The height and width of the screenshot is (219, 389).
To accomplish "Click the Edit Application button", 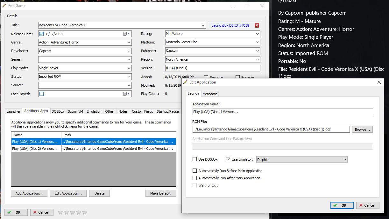I will (x=68, y=193).
